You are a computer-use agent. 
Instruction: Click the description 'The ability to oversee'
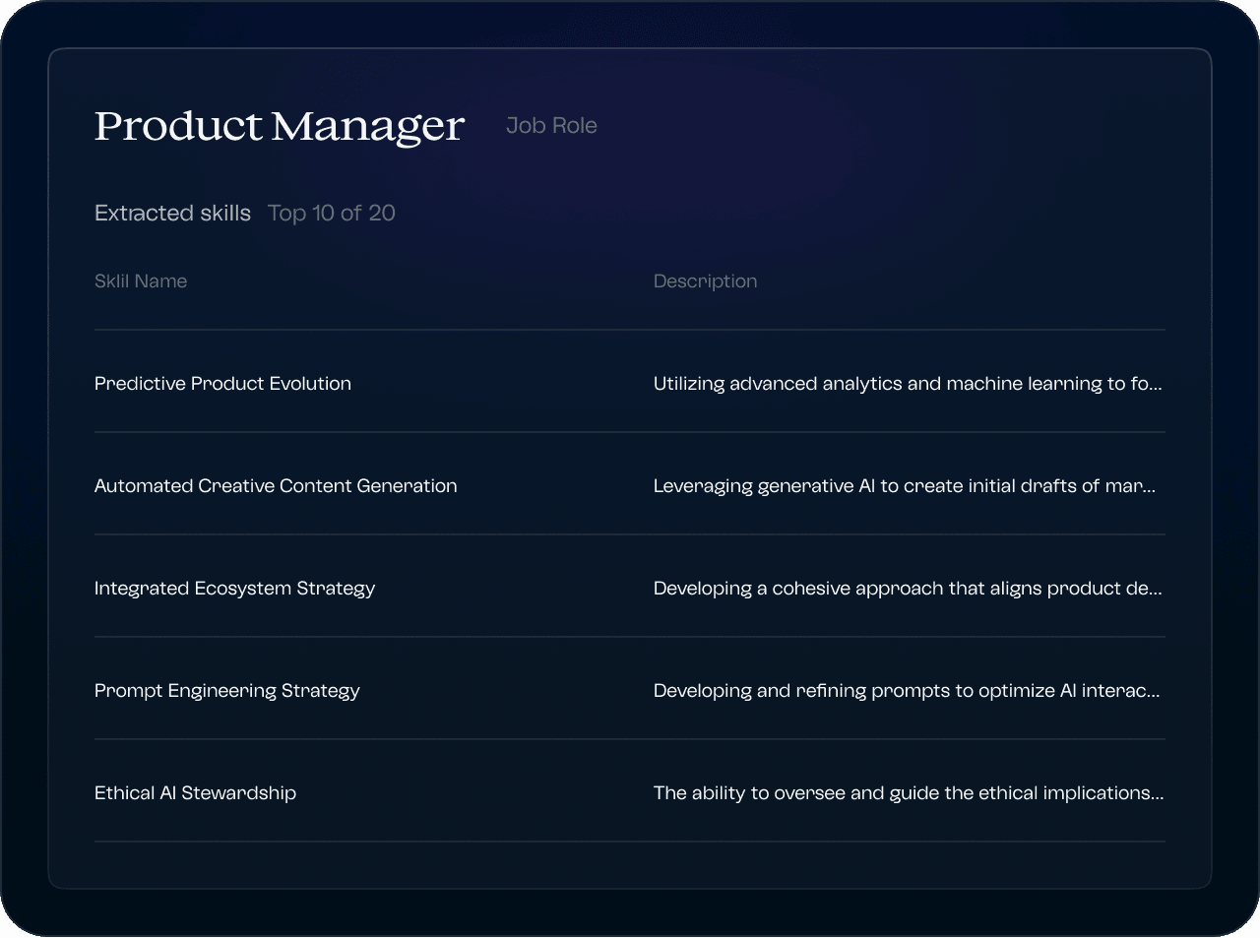tap(909, 793)
